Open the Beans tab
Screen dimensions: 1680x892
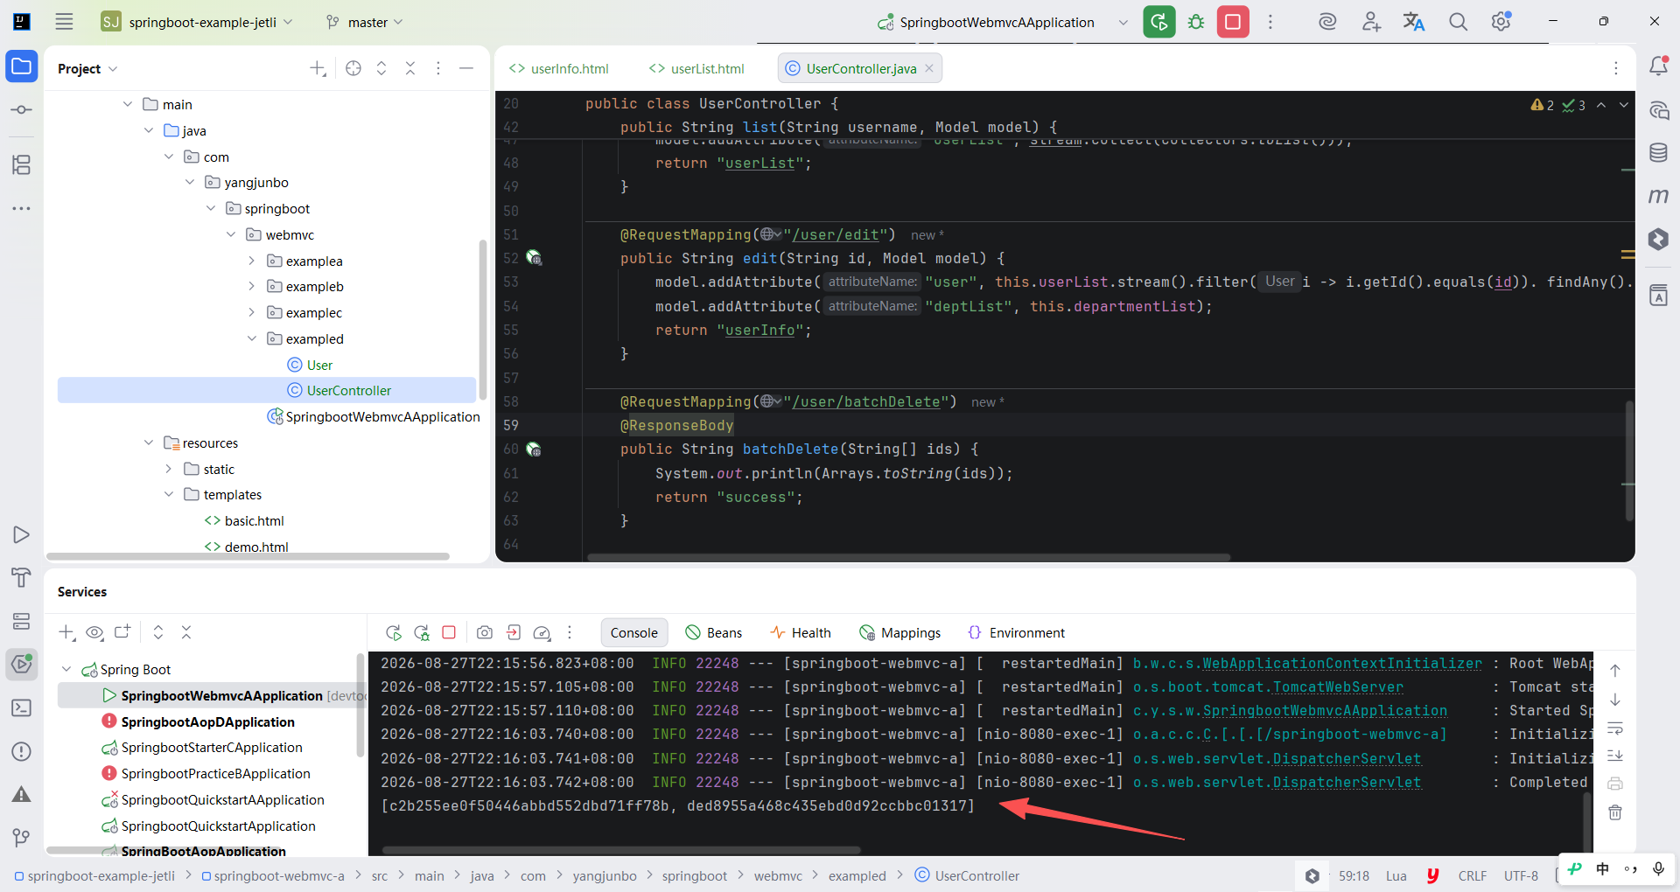[x=714, y=632]
